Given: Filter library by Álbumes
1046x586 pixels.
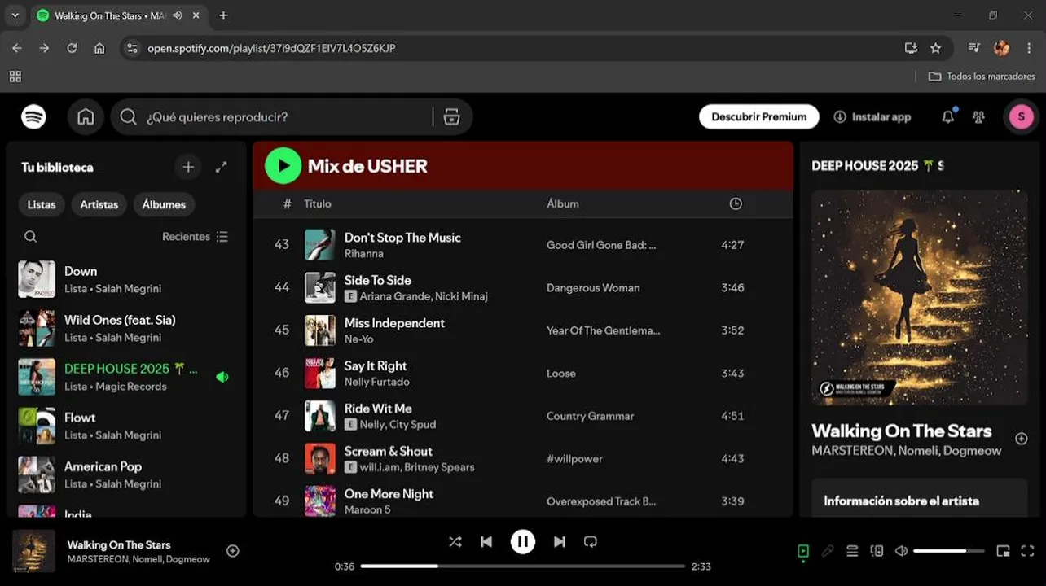Looking at the screenshot, I should point(164,204).
